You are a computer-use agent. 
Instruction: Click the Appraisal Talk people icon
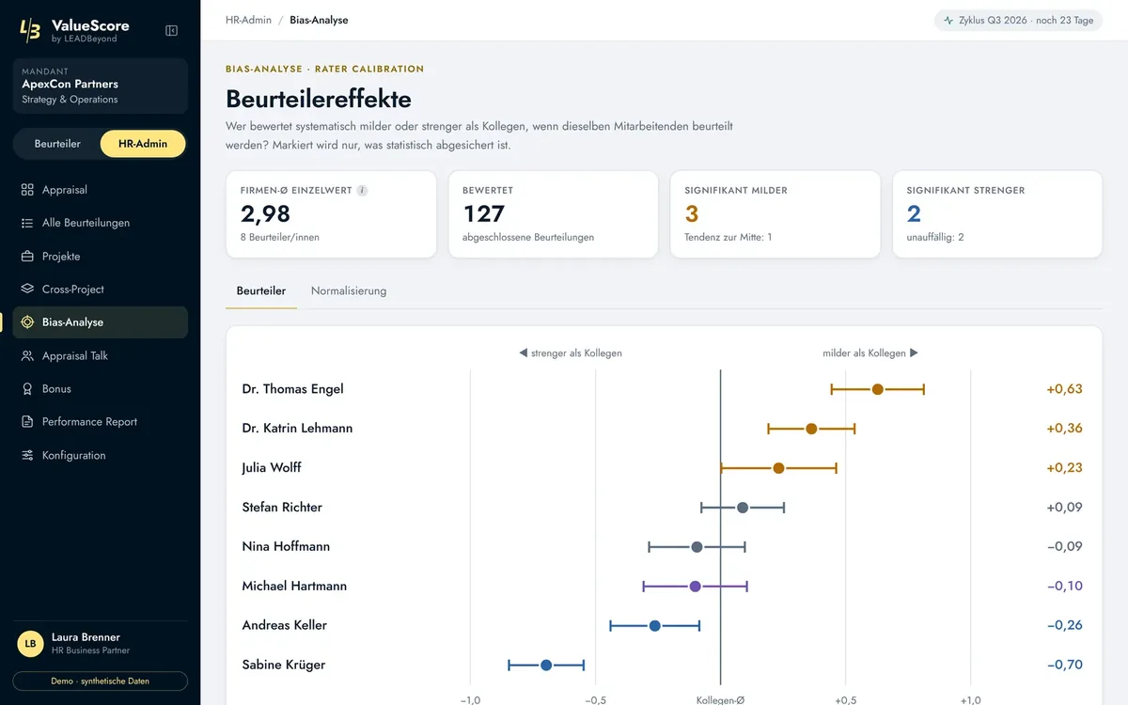(27, 356)
